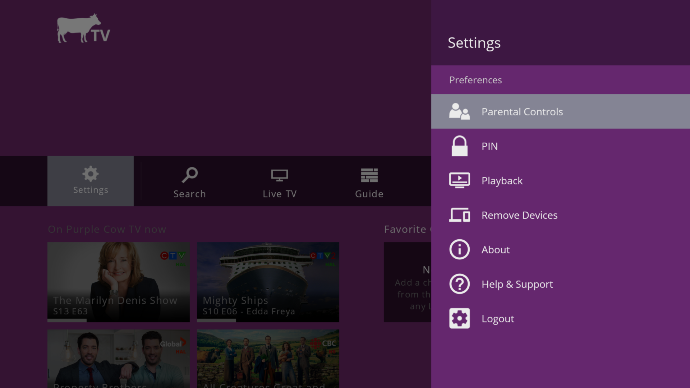Open the Parental Controls menu entry

point(522,112)
